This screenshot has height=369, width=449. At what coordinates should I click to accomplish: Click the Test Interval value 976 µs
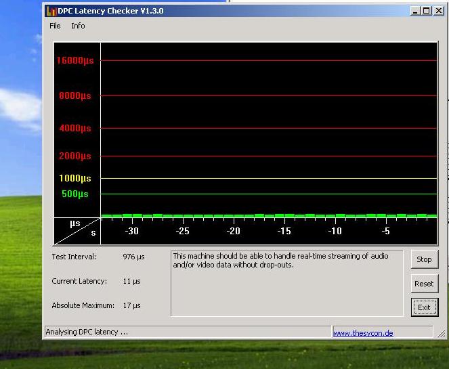(x=133, y=257)
